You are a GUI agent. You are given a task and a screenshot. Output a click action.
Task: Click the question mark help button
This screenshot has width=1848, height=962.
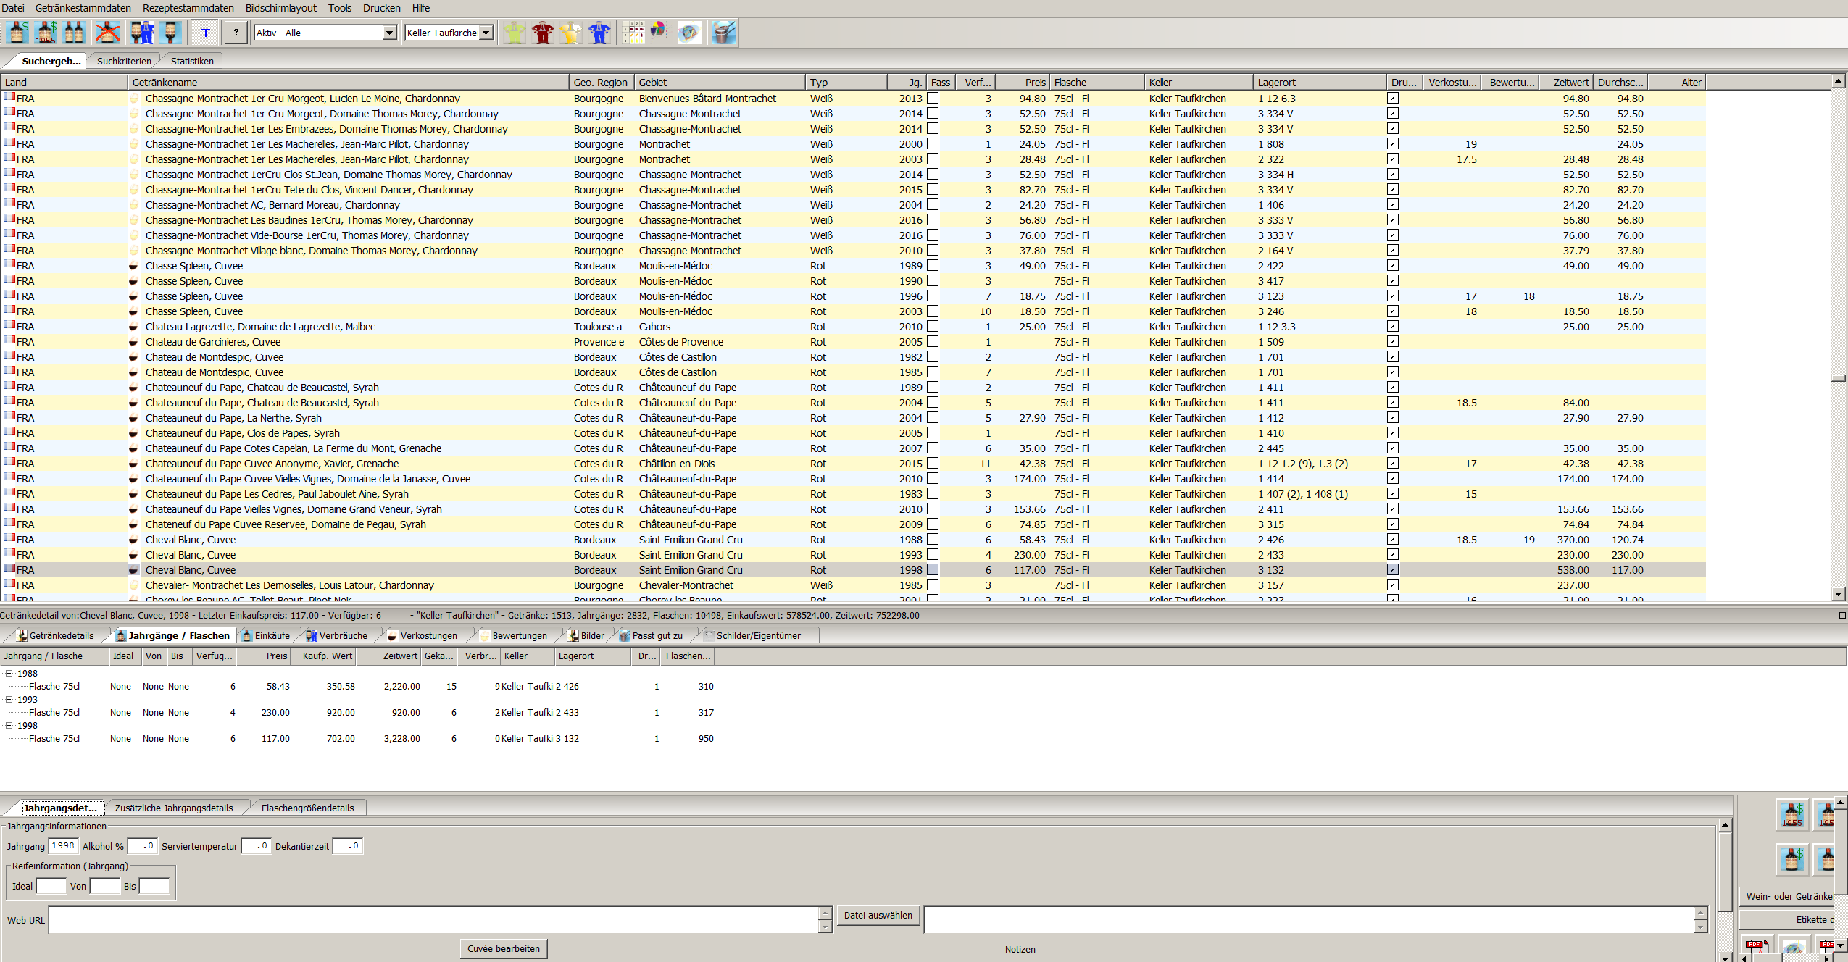[x=236, y=33]
